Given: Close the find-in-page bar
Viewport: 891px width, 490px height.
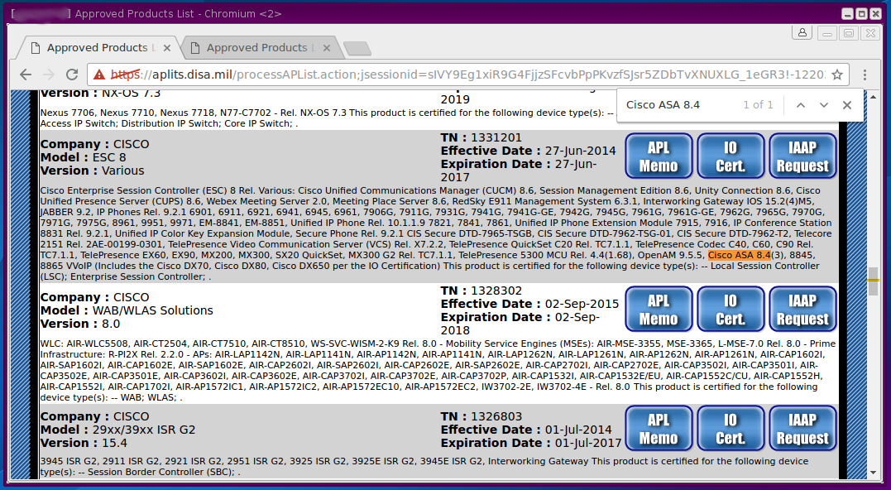Looking at the screenshot, I should [x=847, y=105].
